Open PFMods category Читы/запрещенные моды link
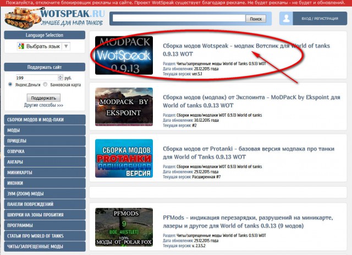 pos(221,235)
